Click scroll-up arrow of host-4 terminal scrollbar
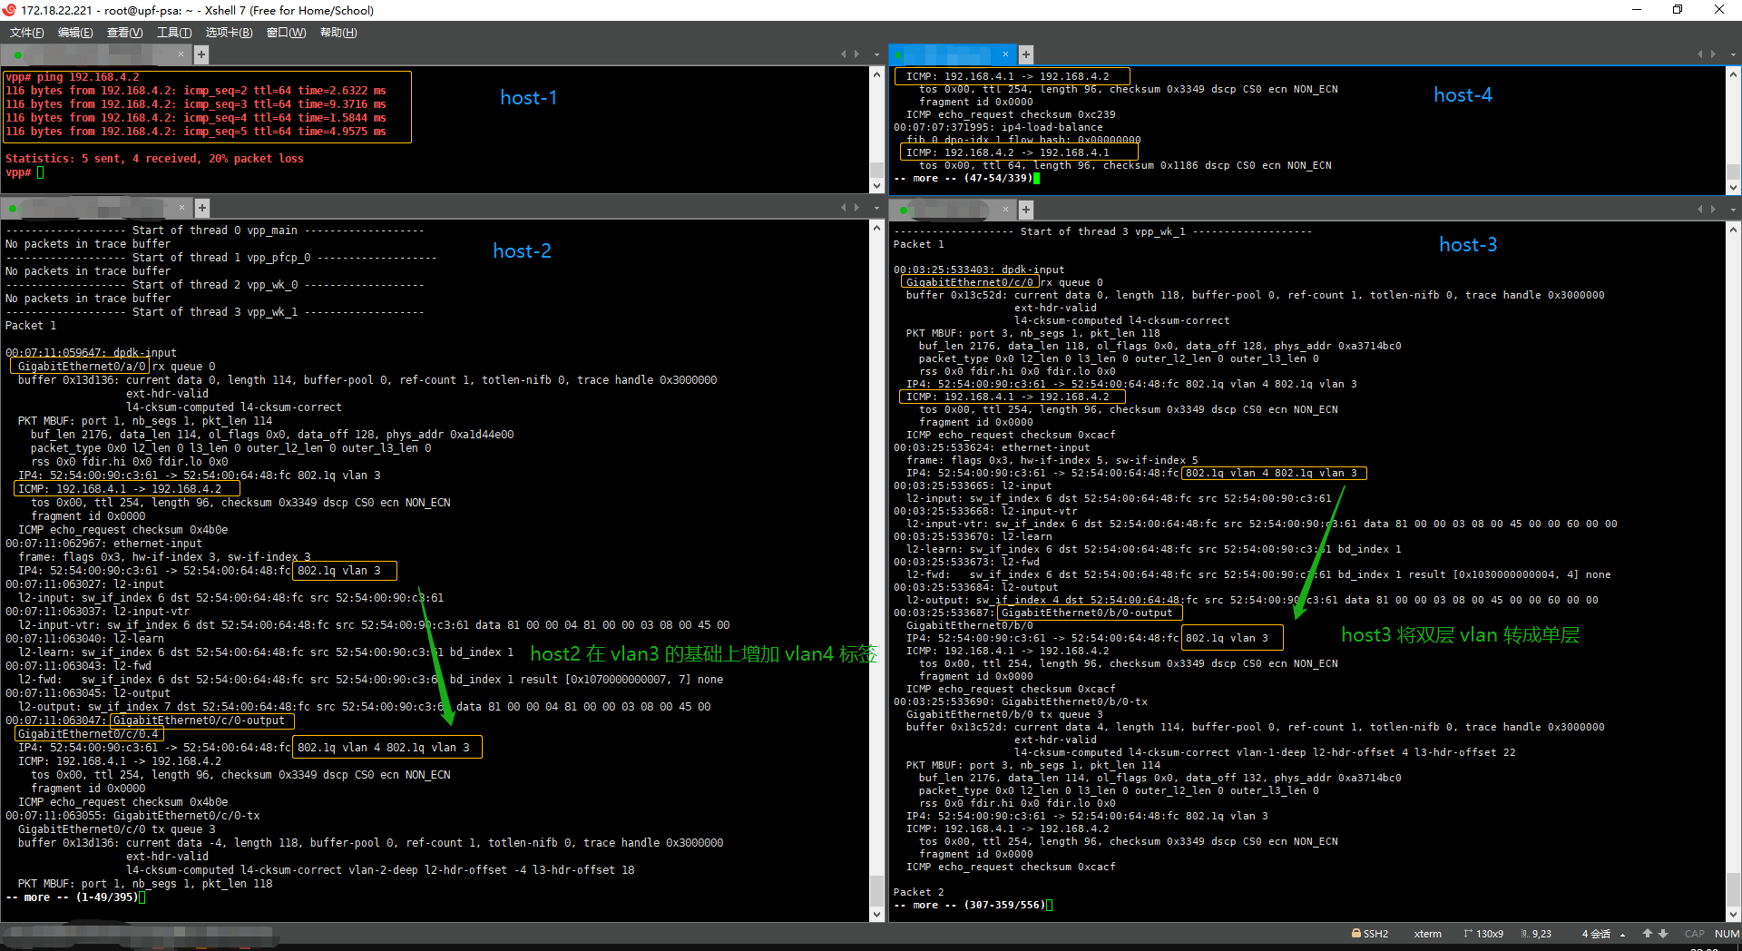The width and height of the screenshot is (1742, 951). click(x=1733, y=74)
